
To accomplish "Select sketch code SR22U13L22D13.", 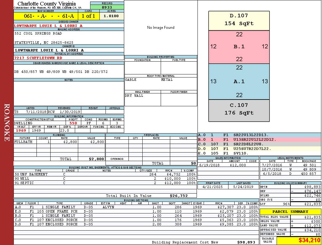I will [x=251, y=135].
